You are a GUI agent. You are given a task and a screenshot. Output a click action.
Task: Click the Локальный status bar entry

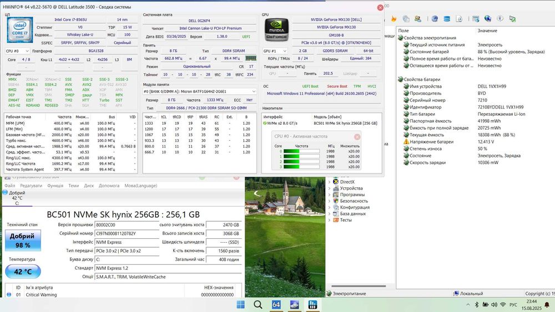coord(468,294)
